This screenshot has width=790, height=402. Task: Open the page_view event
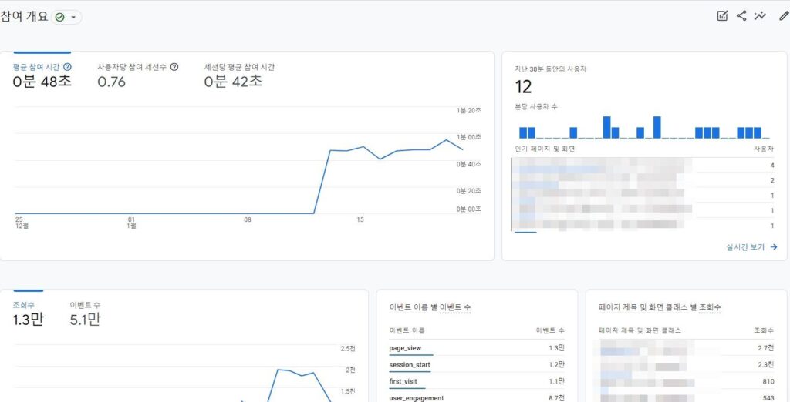405,347
